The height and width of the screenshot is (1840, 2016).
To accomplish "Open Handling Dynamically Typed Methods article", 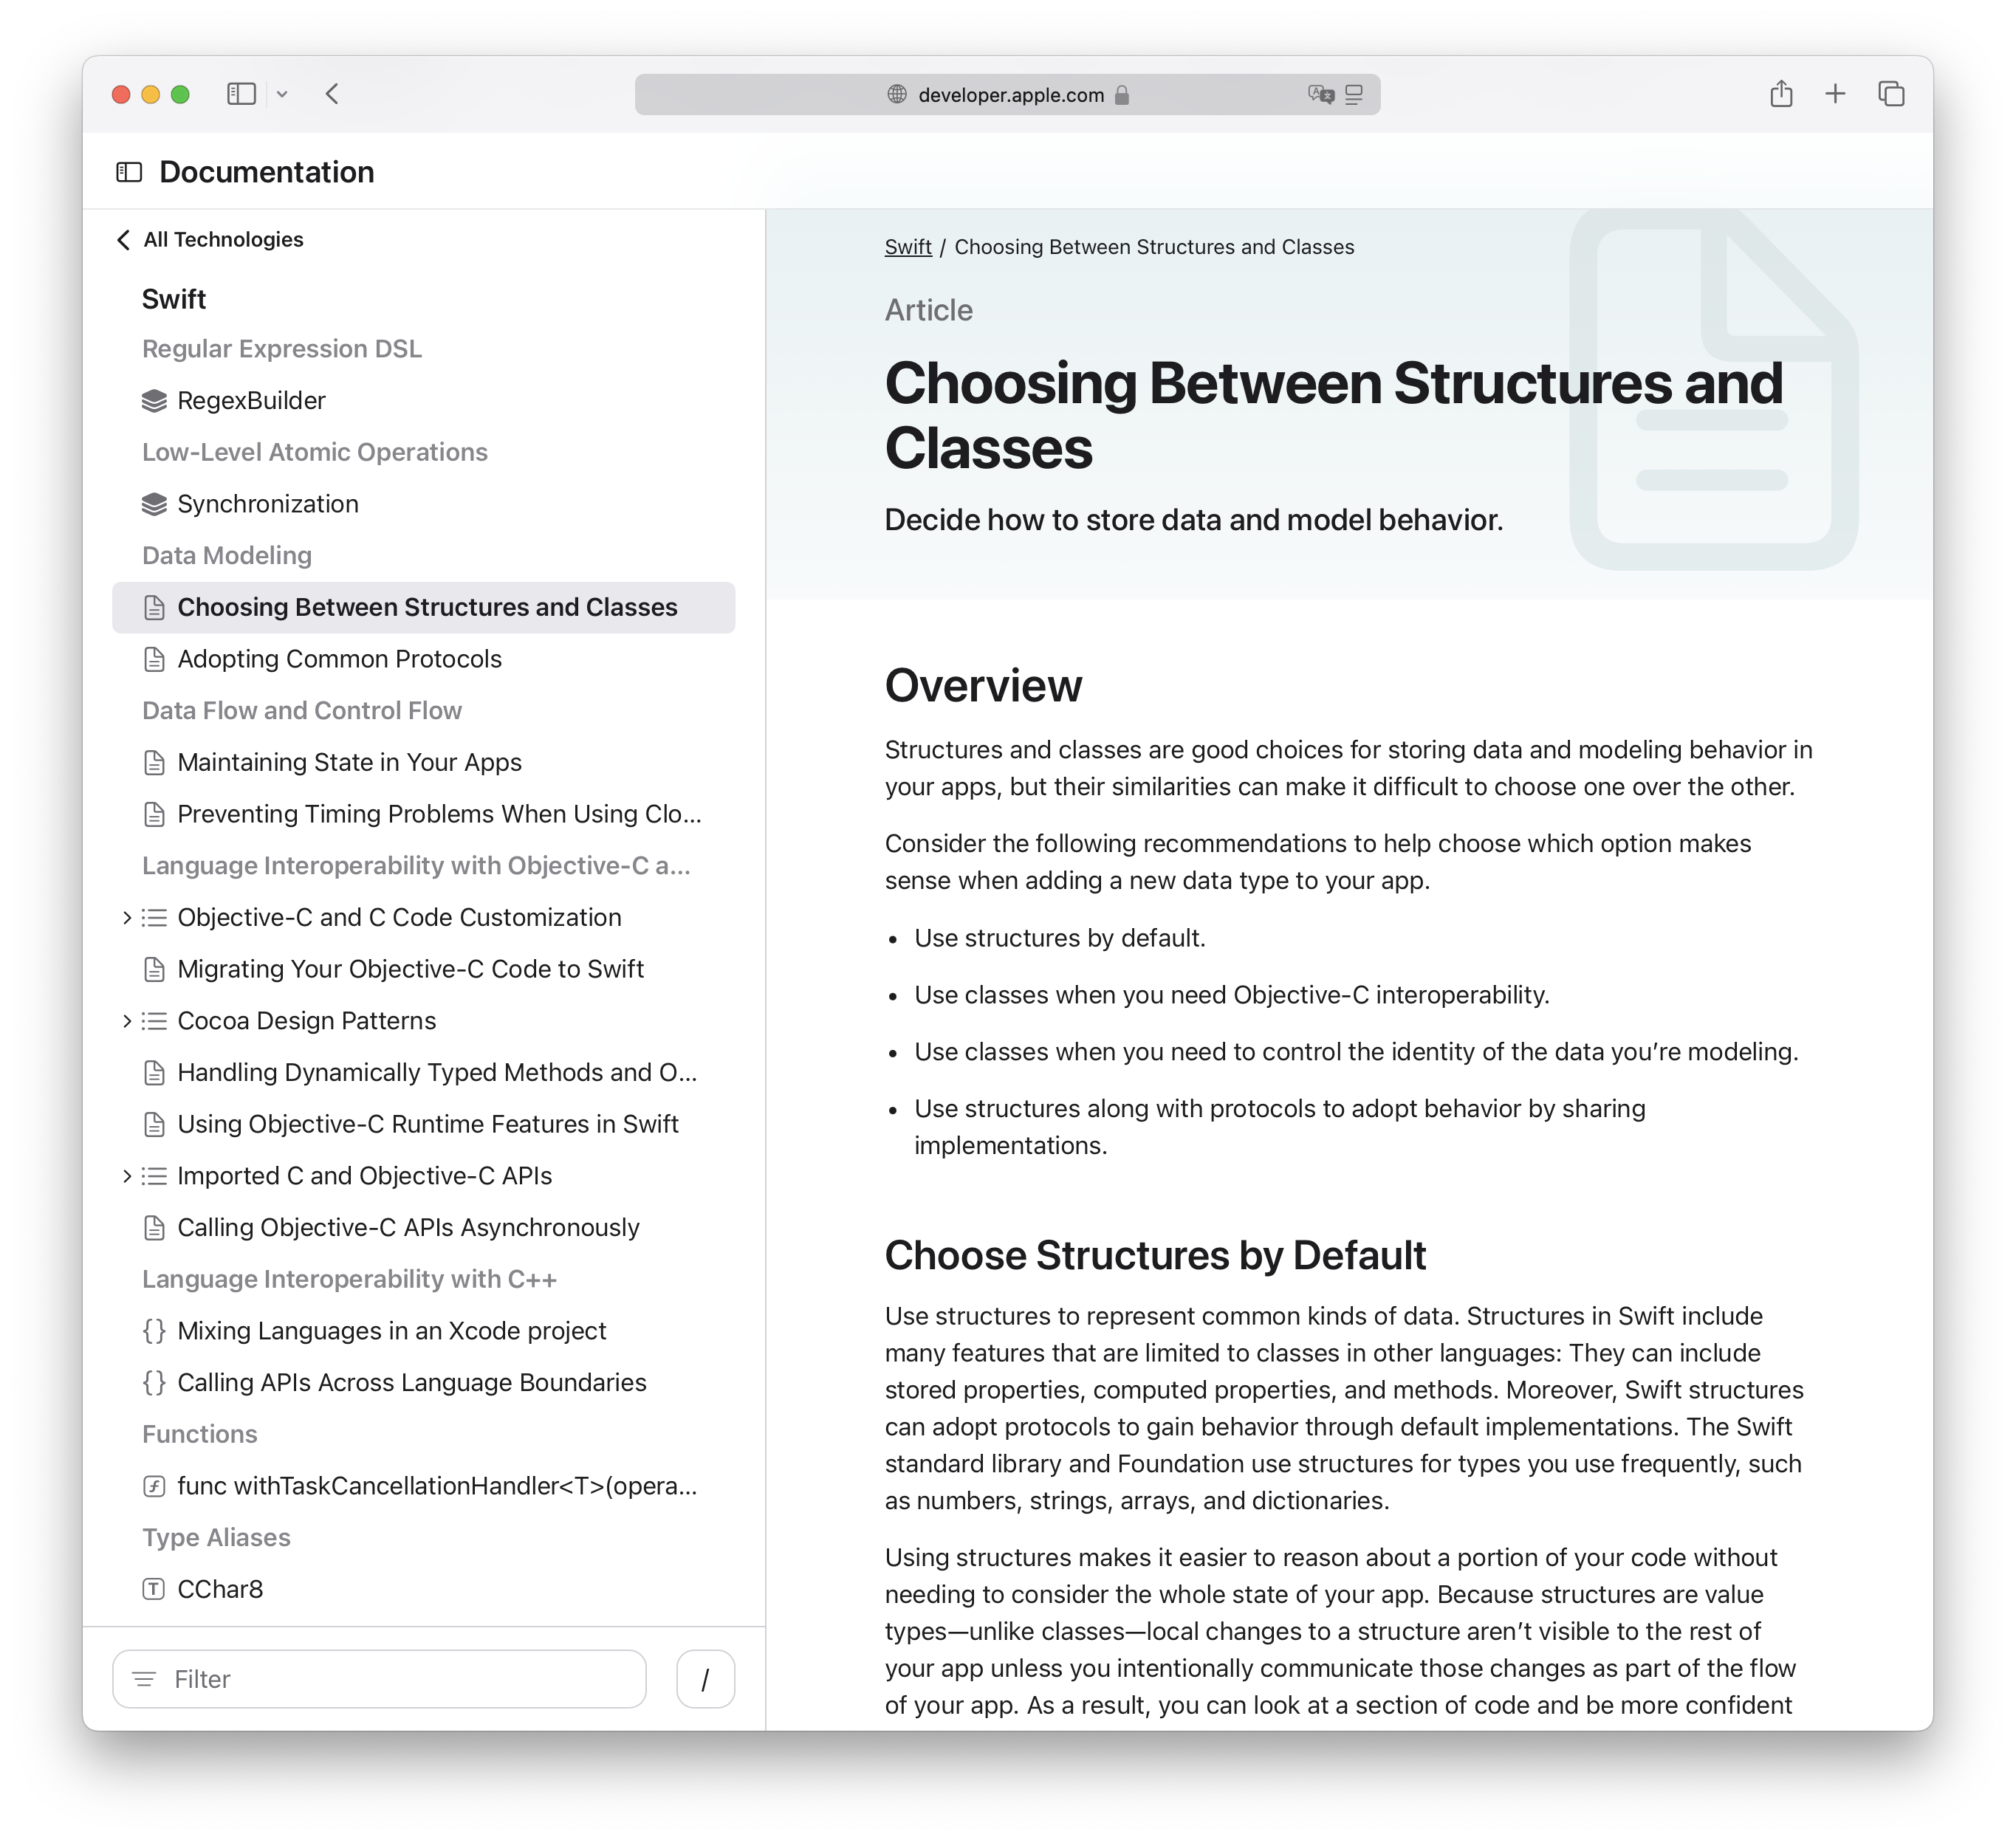I will pos(437,1072).
